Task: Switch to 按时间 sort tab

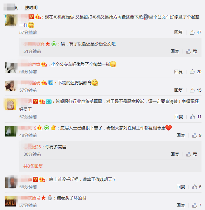Action: 31,8
